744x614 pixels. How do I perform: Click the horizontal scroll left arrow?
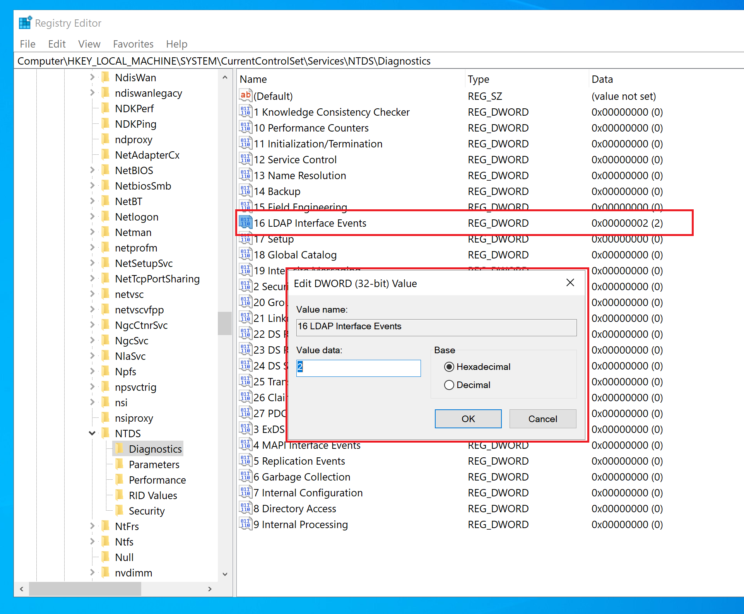pos(22,589)
